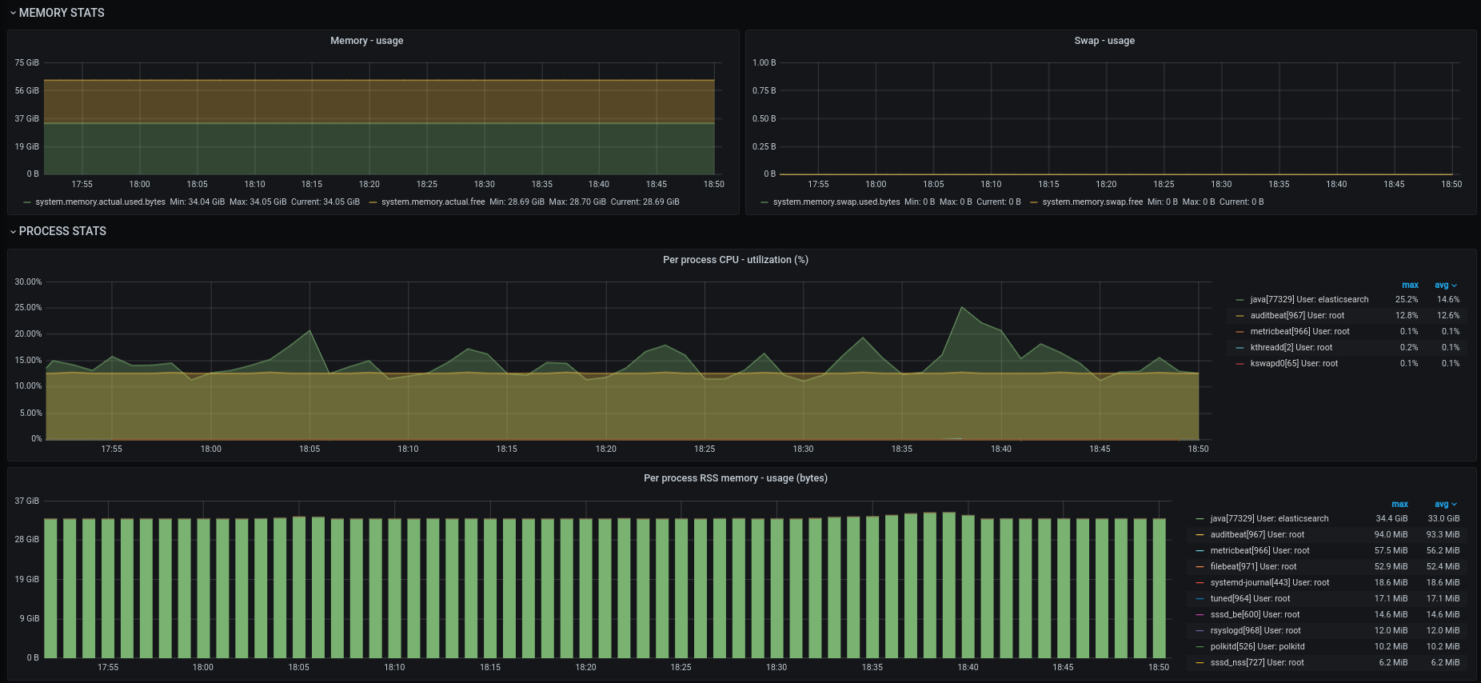Click the RSS memory bar at 18:40

coord(968,586)
